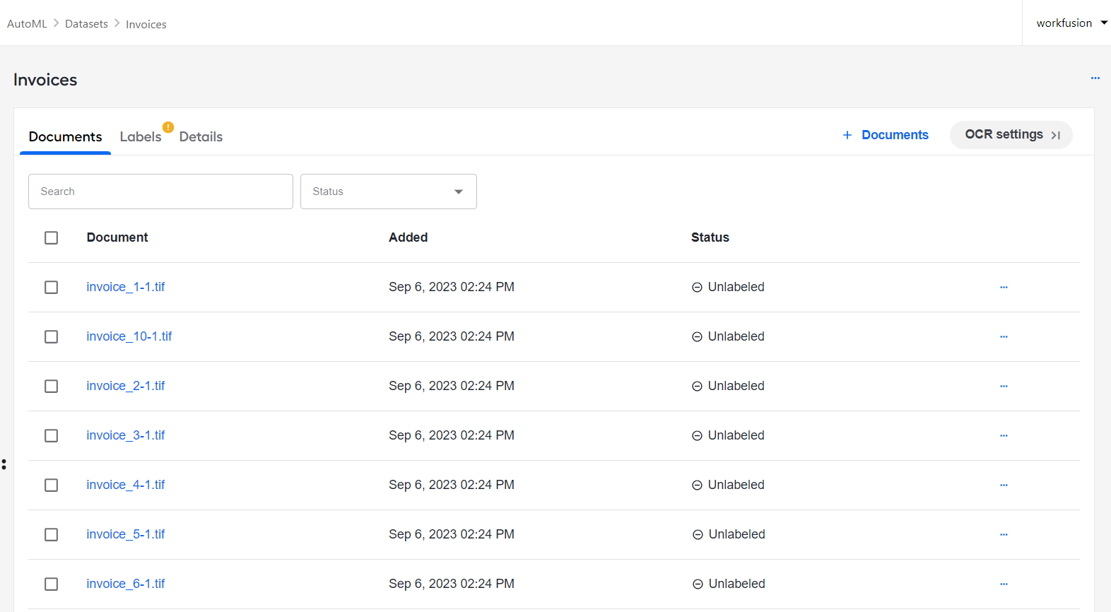Click the Unlabeled status text for invoice_6-1.tif
1111x612 pixels.
click(x=737, y=584)
